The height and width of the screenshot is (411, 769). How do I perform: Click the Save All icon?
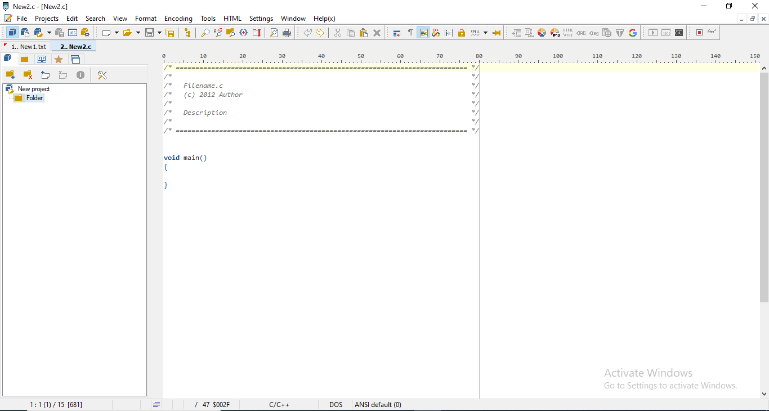click(x=169, y=33)
